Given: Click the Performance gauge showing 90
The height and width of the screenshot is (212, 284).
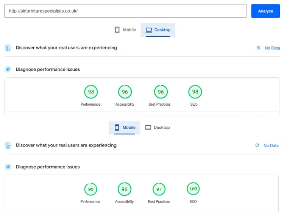Looking at the screenshot, I should tap(91, 189).
